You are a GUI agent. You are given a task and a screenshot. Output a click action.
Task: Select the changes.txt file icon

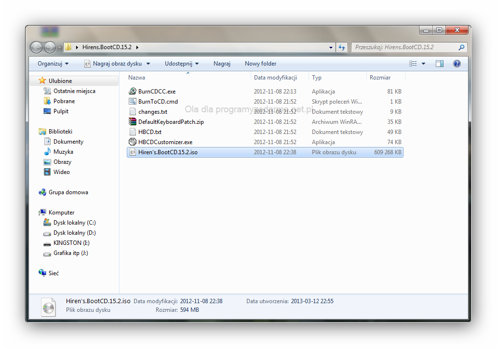click(133, 111)
